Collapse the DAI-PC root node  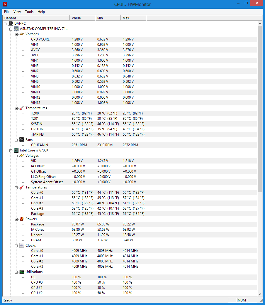(x=5, y=24)
